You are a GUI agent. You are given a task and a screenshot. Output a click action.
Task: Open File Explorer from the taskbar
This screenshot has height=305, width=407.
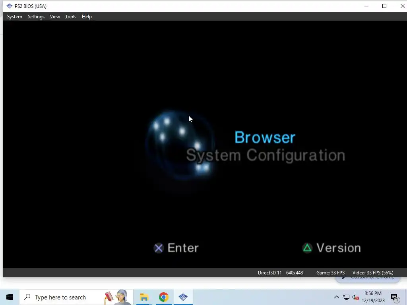pos(144,297)
